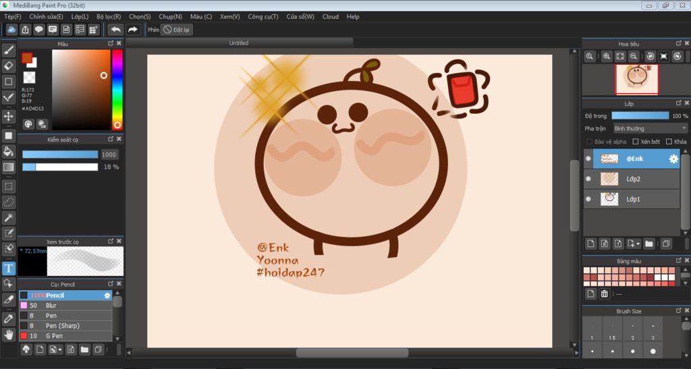Toggle visibility of @Enk layer
The height and width of the screenshot is (369, 691).
[588, 159]
